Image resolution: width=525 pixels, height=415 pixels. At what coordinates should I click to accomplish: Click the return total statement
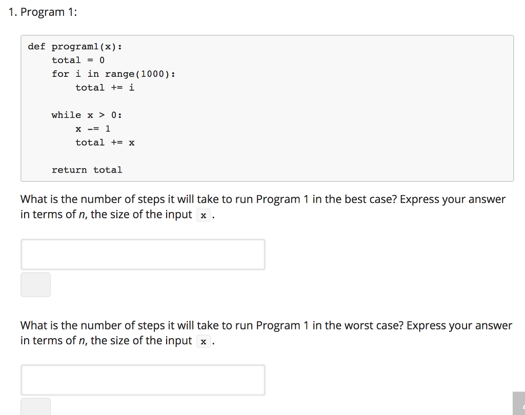point(87,170)
